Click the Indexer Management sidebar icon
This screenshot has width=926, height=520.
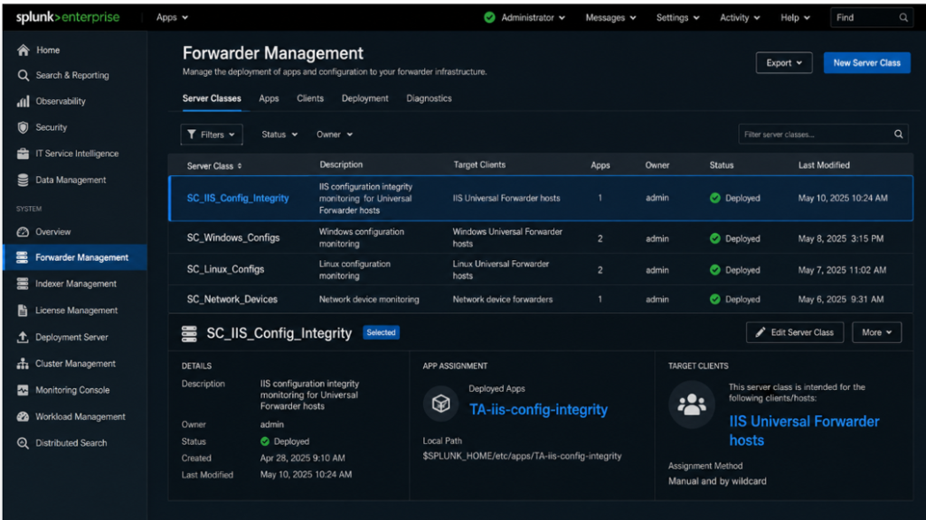pyautogui.click(x=23, y=283)
